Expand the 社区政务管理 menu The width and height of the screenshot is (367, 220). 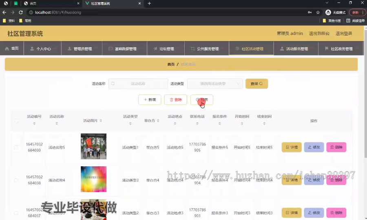click(340, 48)
